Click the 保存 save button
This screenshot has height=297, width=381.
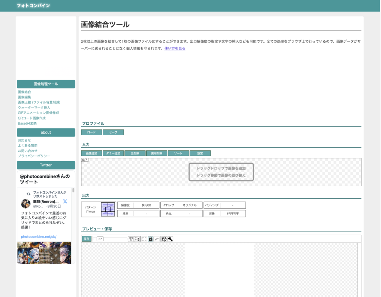point(86,239)
